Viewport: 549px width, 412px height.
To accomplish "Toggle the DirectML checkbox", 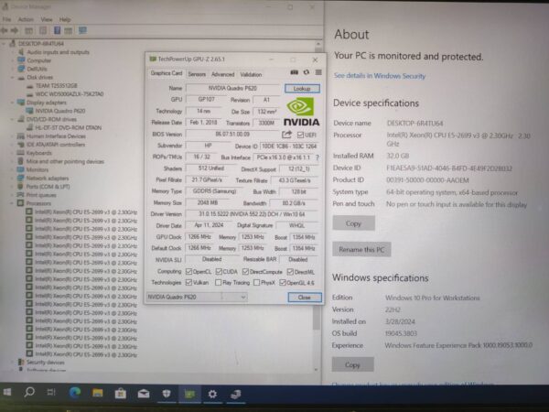I will pyautogui.click(x=290, y=272).
